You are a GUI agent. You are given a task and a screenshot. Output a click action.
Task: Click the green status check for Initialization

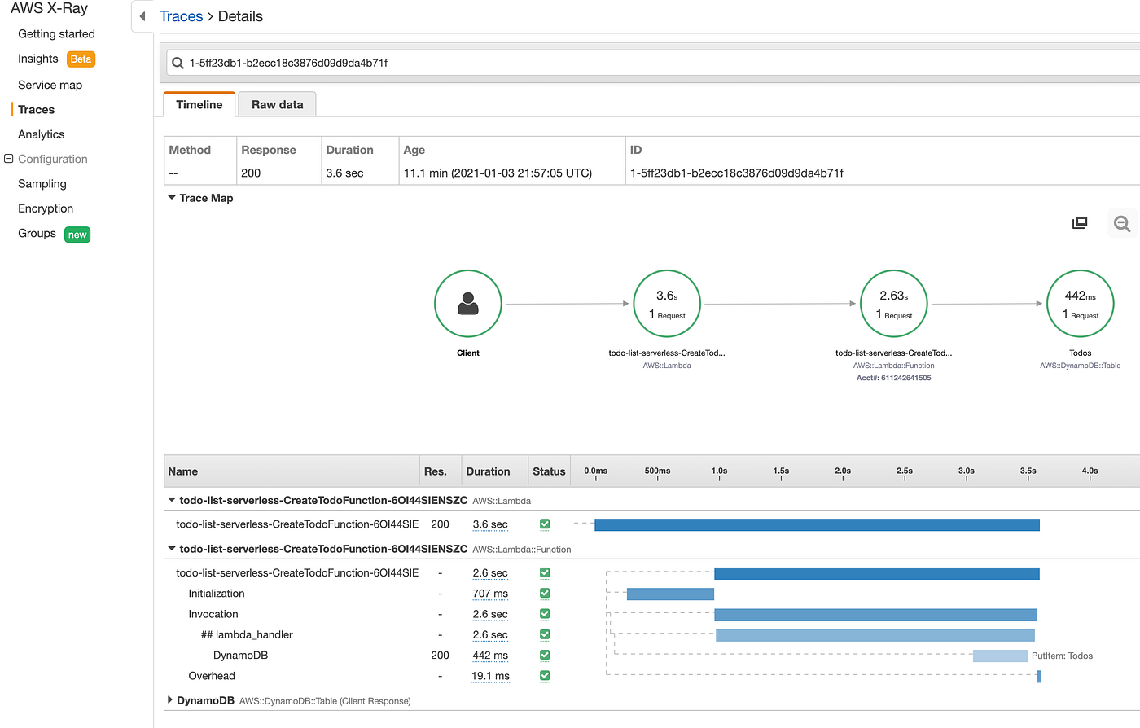545,593
